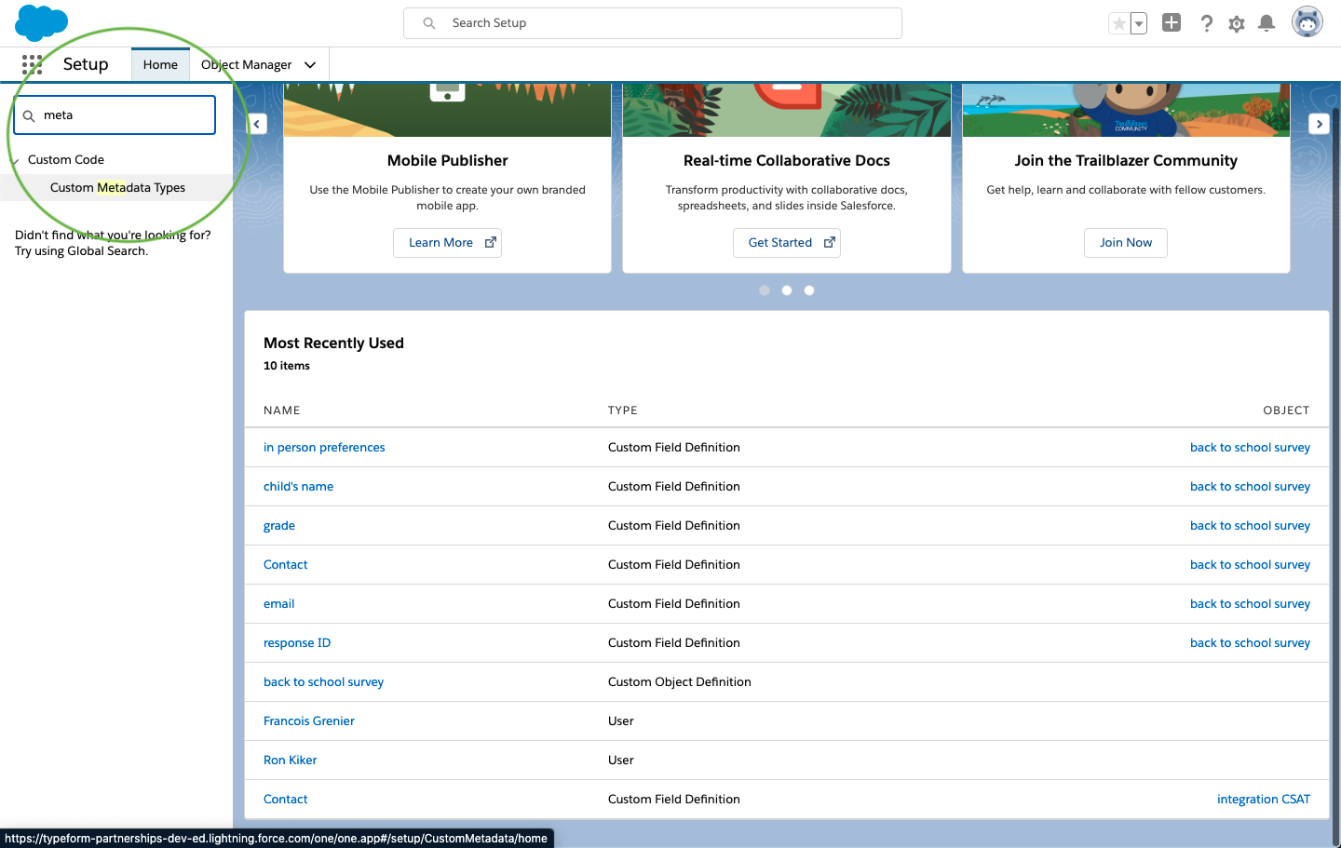This screenshot has width=1341, height=848.
Task: Select the second carousel page dot
Action: coord(787,290)
